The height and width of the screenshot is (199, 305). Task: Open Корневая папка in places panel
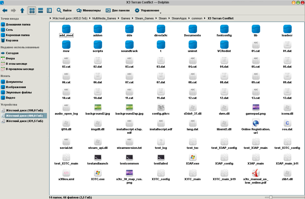(x=15, y=35)
